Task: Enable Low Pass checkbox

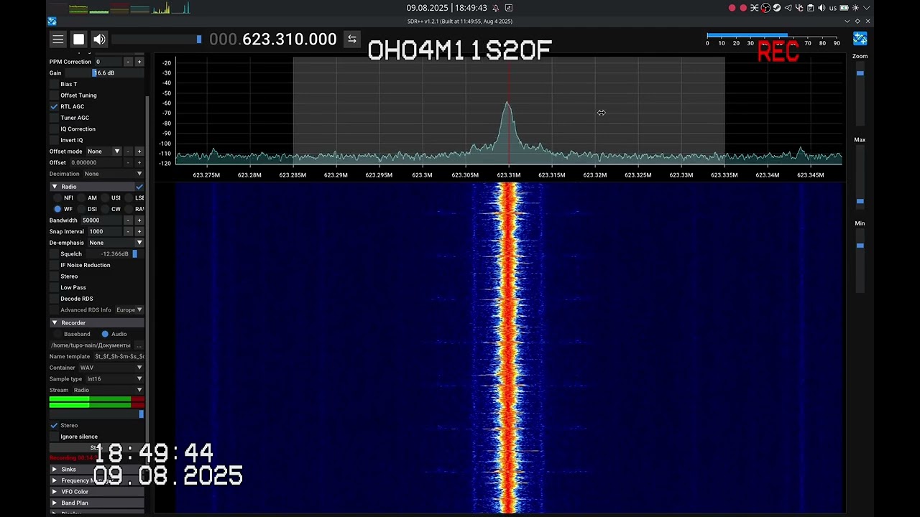Action: pyautogui.click(x=54, y=287)
